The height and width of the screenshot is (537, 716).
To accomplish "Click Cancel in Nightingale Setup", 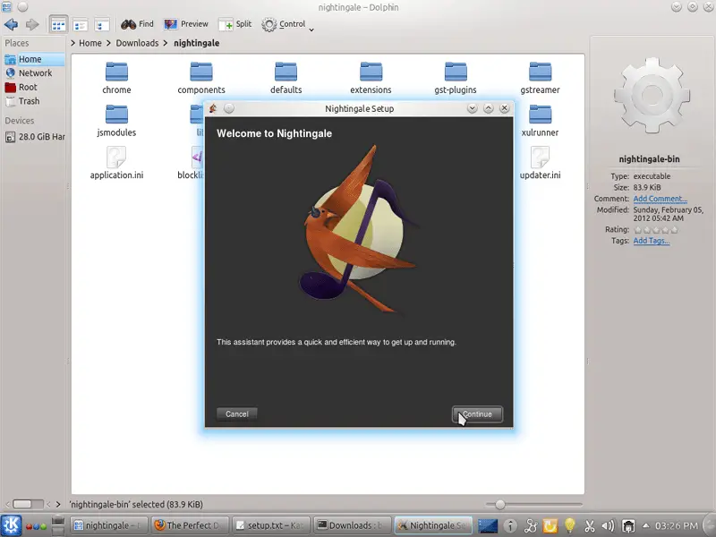I will pyautogui.click(x=237, y=414).
